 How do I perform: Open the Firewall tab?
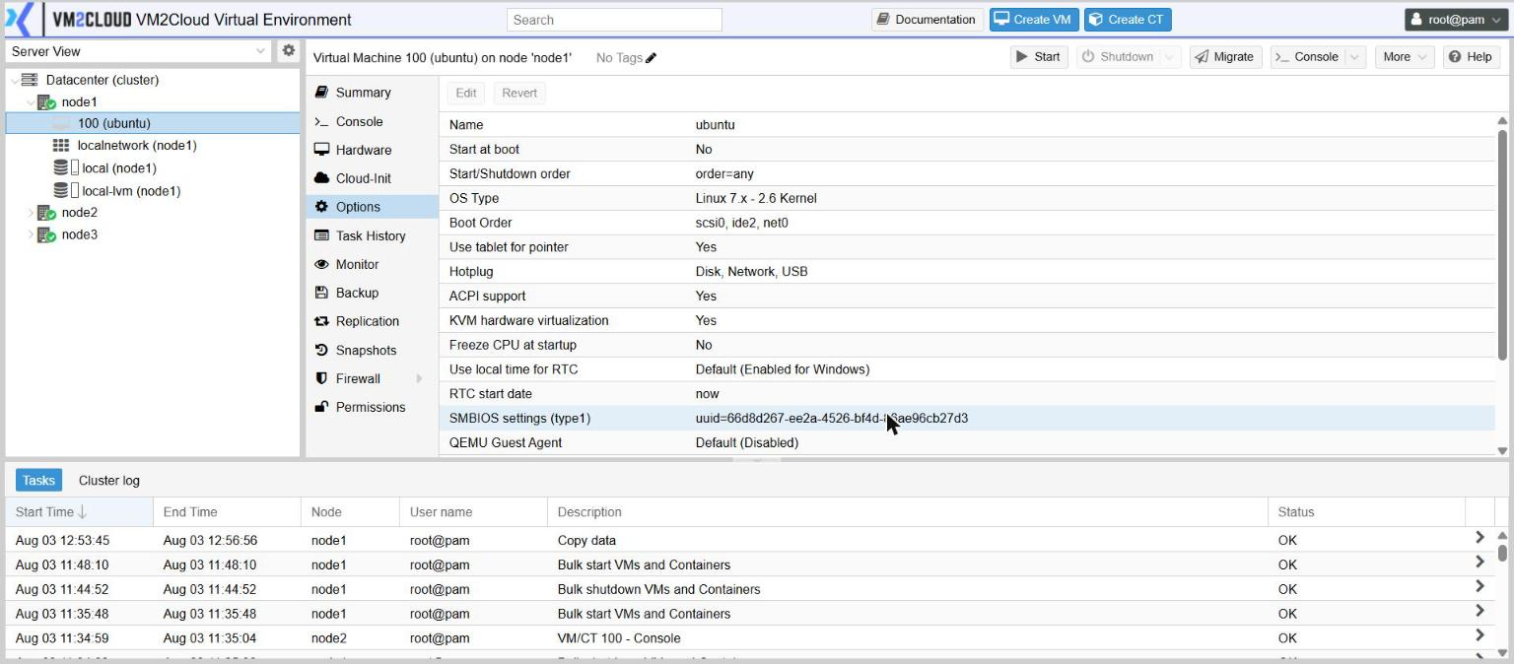358,378
